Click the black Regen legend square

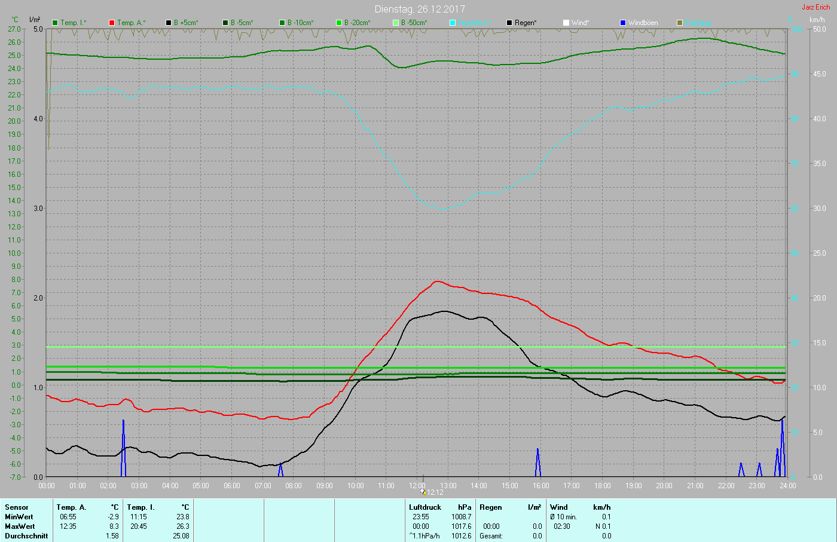pyautogui.click(x=509, y=23)
